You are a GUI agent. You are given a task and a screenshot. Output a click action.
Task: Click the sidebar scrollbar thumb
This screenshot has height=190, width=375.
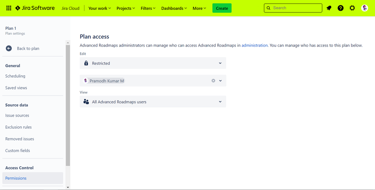(68, 105)
